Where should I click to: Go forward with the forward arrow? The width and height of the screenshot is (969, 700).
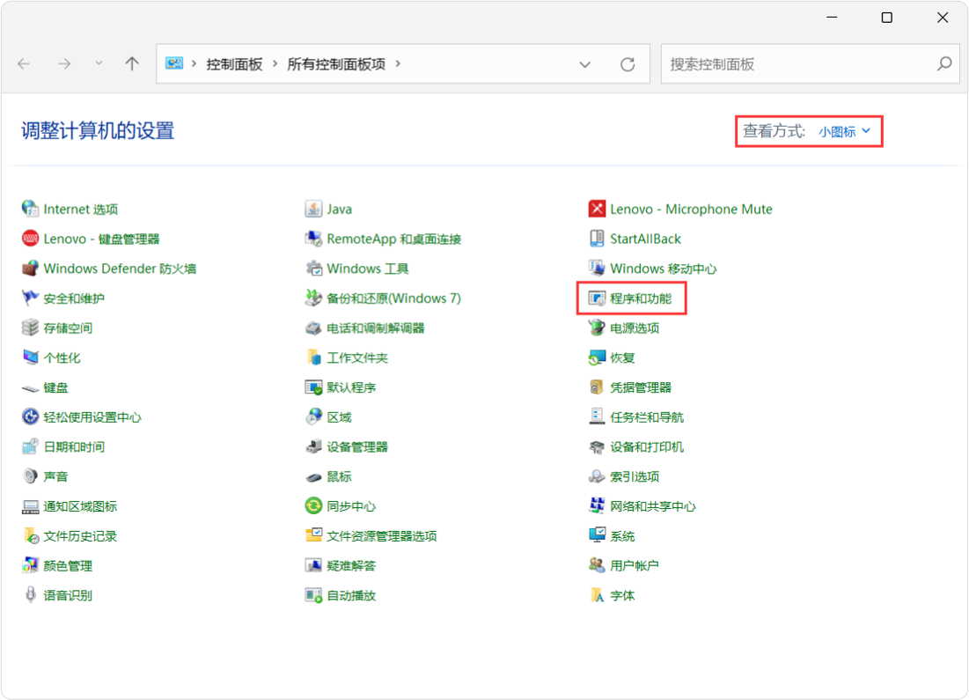(64, 63)
